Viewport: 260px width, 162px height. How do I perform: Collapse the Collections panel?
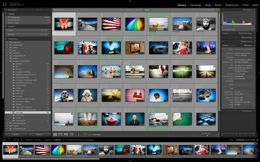(6, 39)
